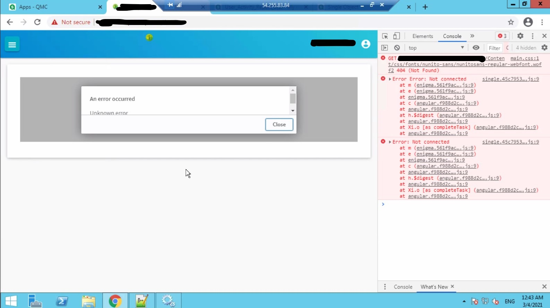The width and height of the screenshot is (550, 308).
Task: Close the DevTools panel
Action: pos(544,36)
